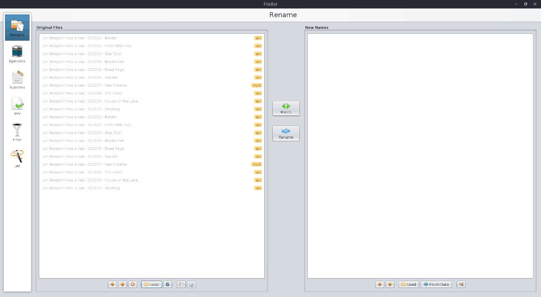Click the up-arrow icon under Original Files
The width and height of the screenshot is (541, 297).
coord(122,284)
